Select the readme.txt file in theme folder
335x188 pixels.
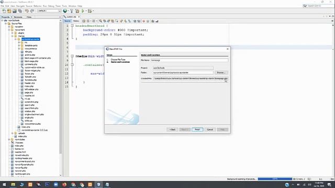coord(29,96)
